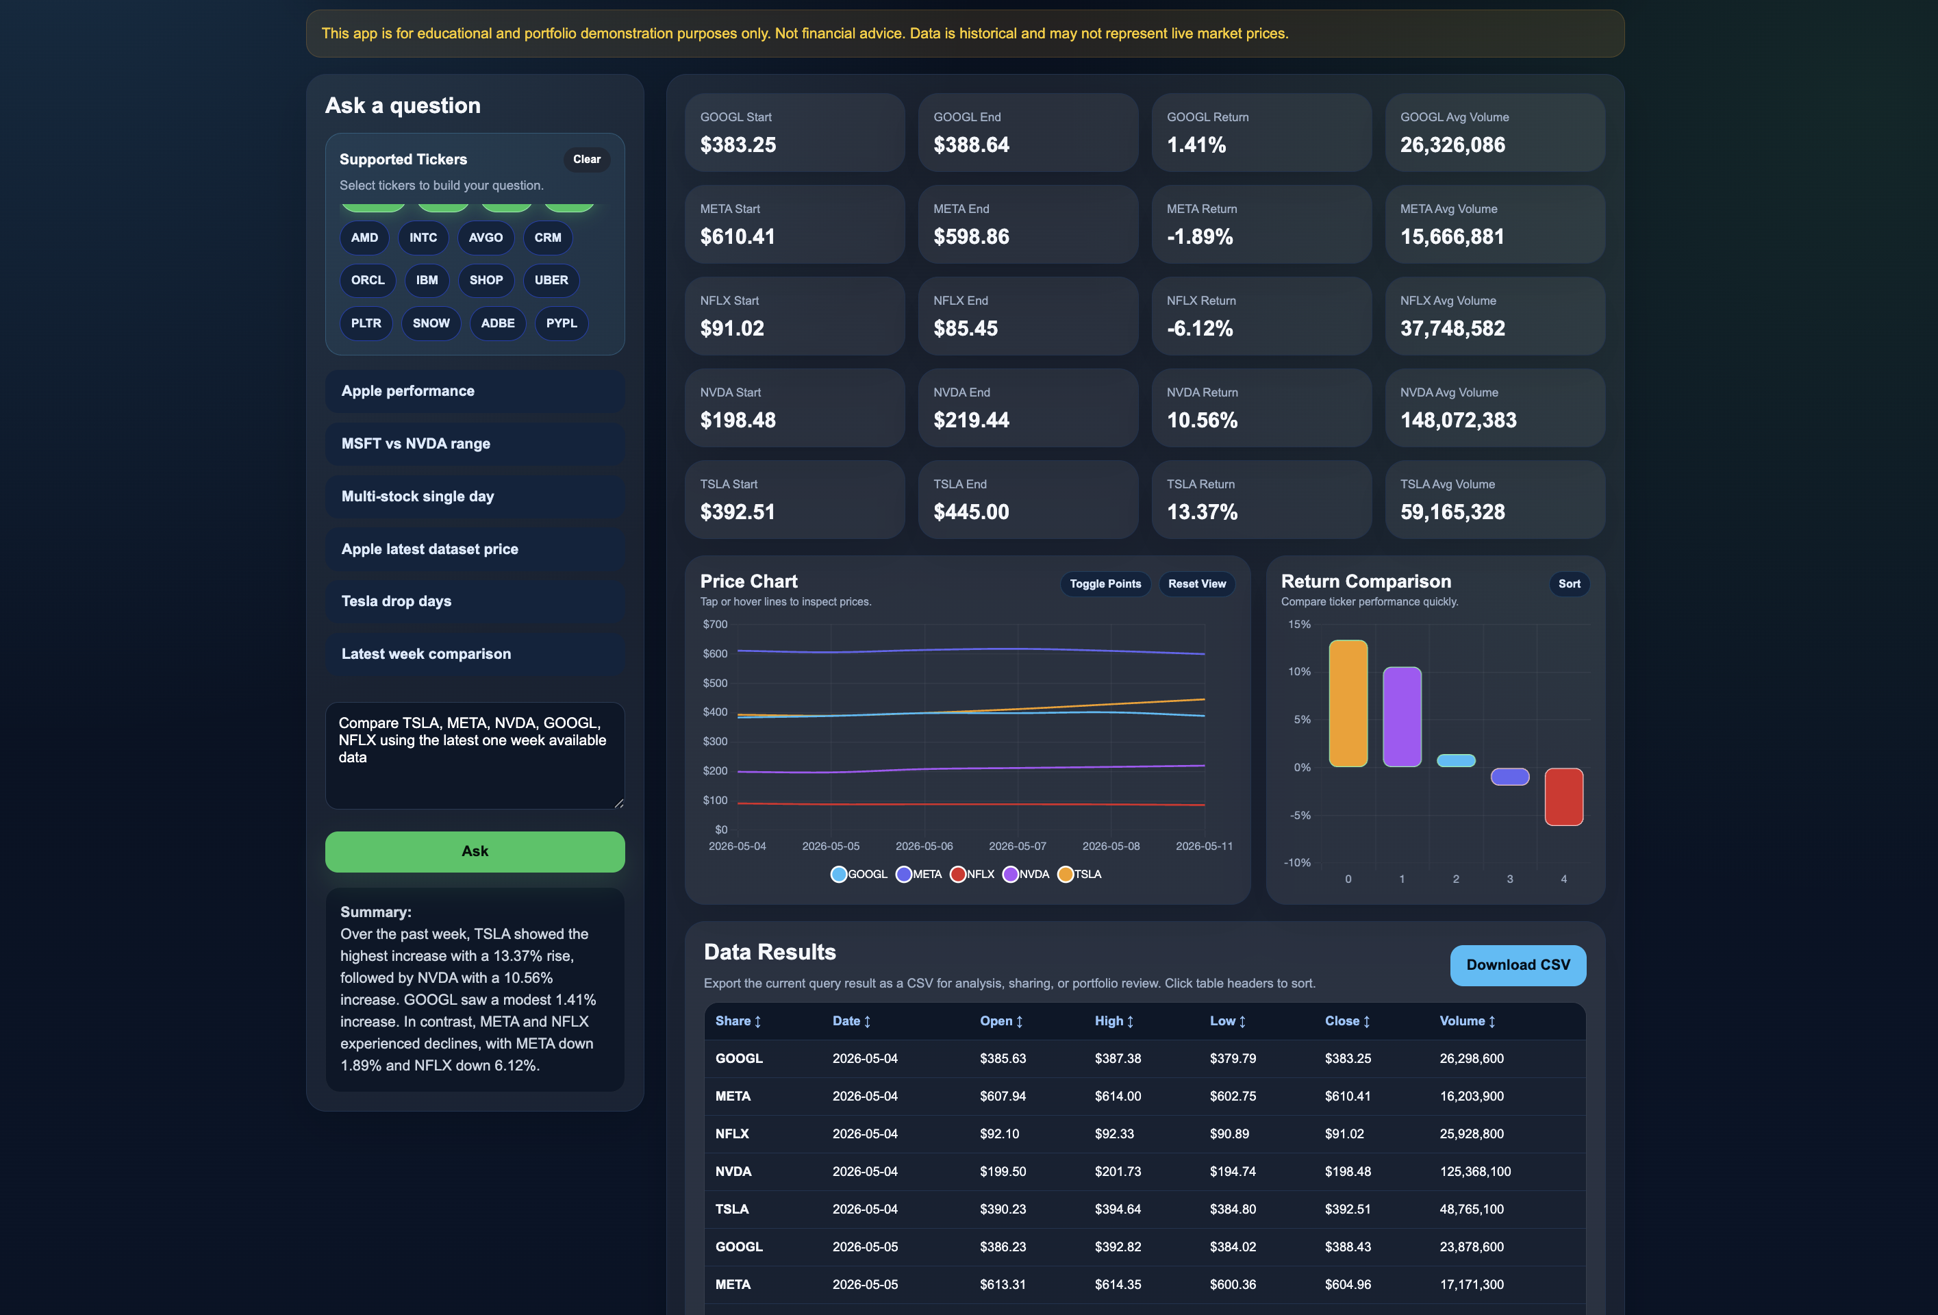Sort table by Open column
Image resolution: width=1938 pixels, height=1315 pixels.
(1001, 1020)
